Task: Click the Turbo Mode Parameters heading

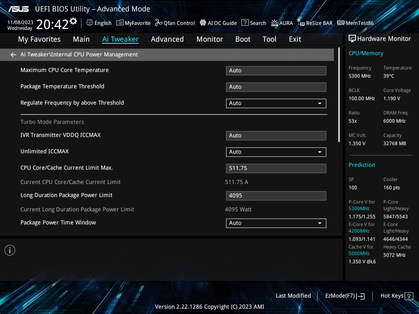Action: [52, 122]
